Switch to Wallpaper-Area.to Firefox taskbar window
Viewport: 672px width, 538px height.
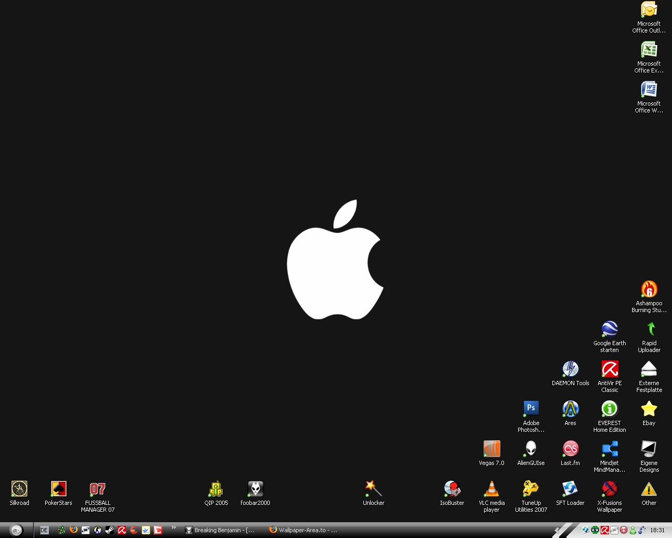(x=304, y=530)
